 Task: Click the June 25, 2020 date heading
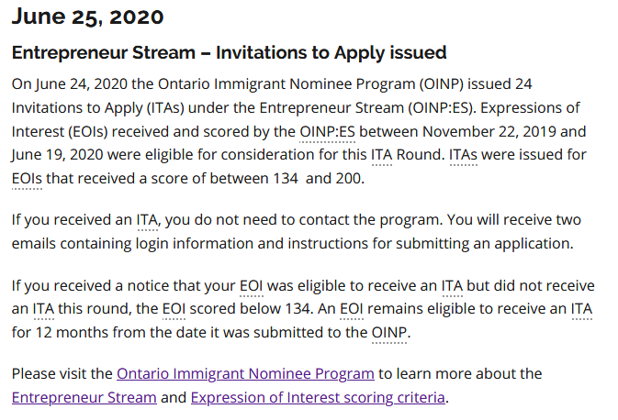(x=88, y=17)
